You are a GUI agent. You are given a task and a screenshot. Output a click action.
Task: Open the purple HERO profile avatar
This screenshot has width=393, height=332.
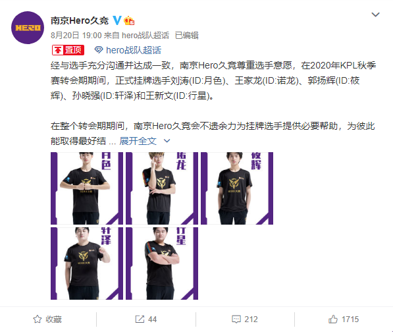(x=28, y=28)
